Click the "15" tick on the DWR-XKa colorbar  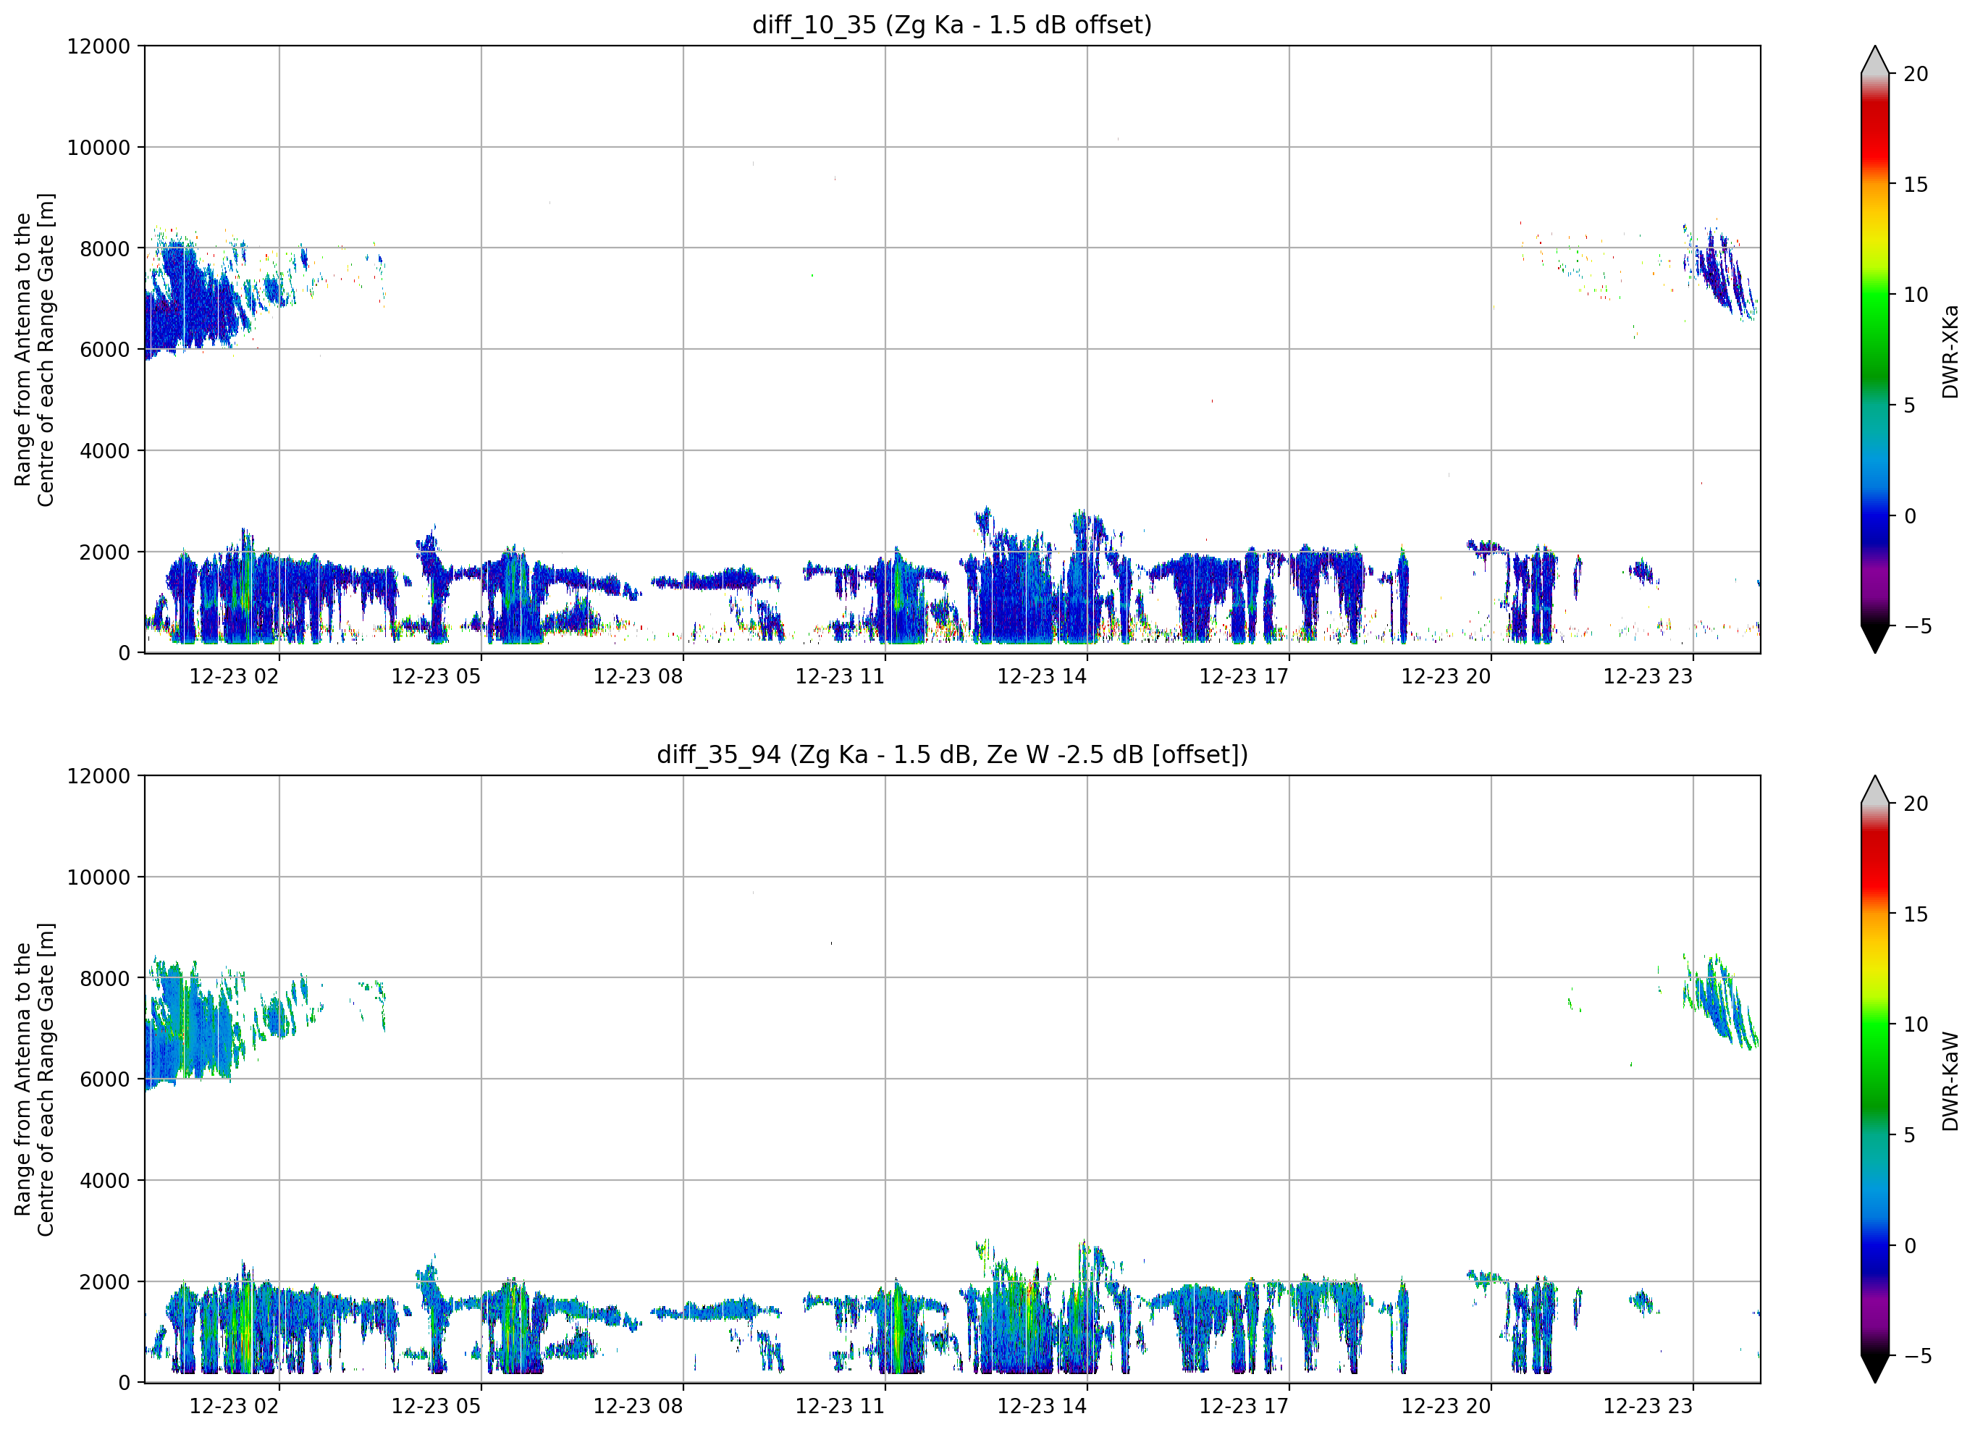click(x=1916, y=185)
